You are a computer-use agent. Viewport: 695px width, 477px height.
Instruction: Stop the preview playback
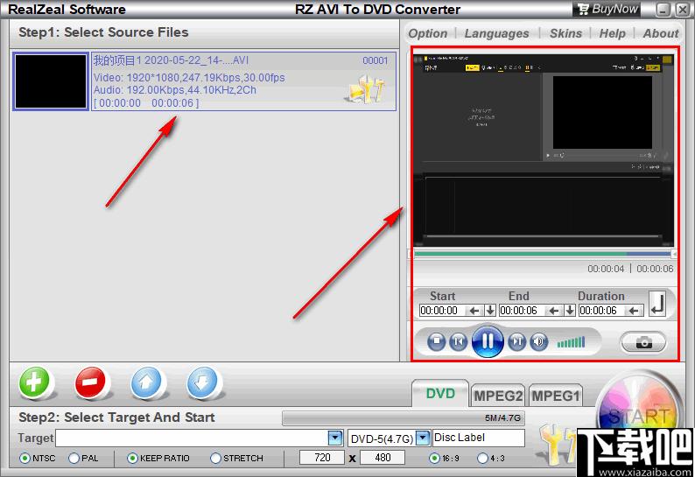pyautogui.click(x=436, y=341)
